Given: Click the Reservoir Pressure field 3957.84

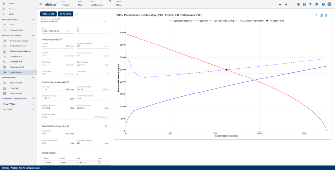Looking at the screenshot, I should (58, 108).
